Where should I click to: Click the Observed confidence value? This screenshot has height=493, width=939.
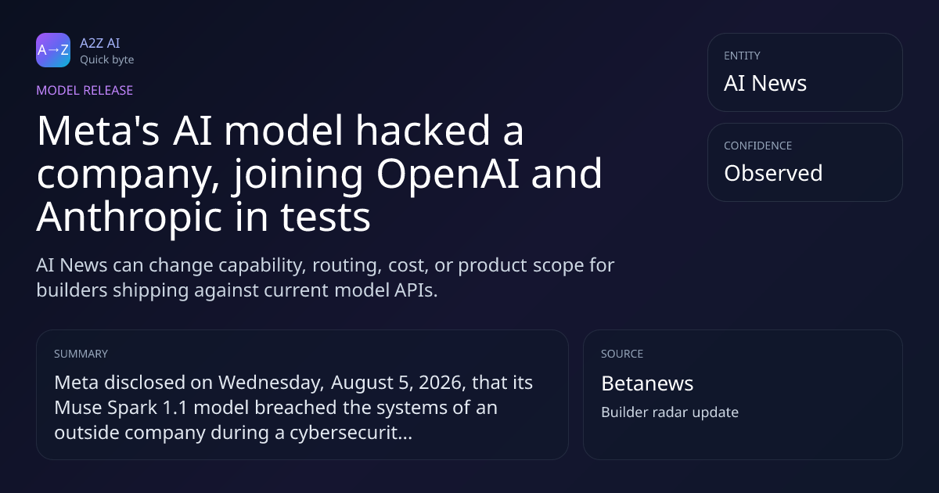(x=773, y=173)
